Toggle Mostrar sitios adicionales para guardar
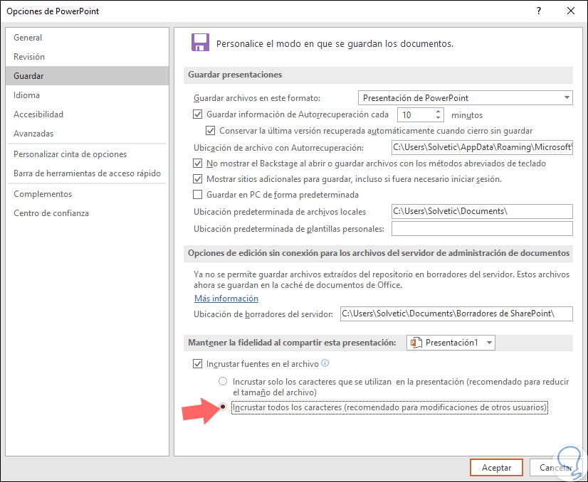588x482 pixels. [x=198, y=179]
